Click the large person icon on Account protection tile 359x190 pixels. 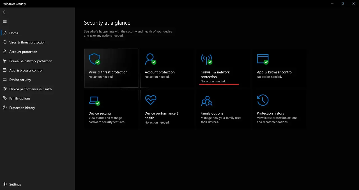(150, 59)
